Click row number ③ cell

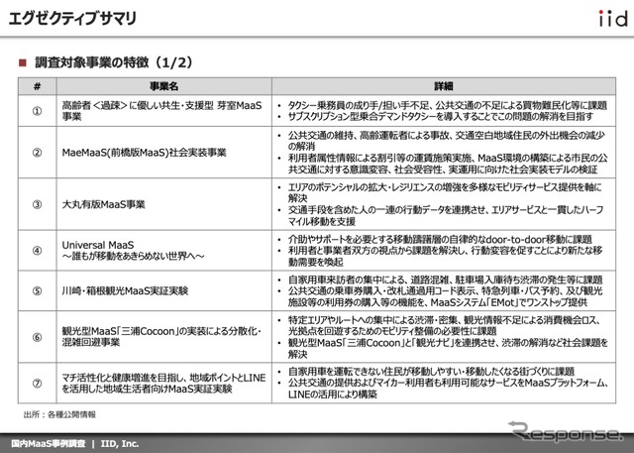pos(38,204)
